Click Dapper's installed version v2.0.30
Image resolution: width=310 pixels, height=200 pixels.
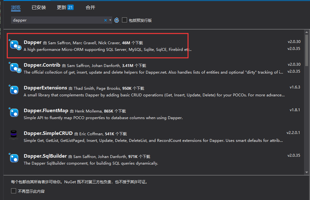tap(294, 42)
